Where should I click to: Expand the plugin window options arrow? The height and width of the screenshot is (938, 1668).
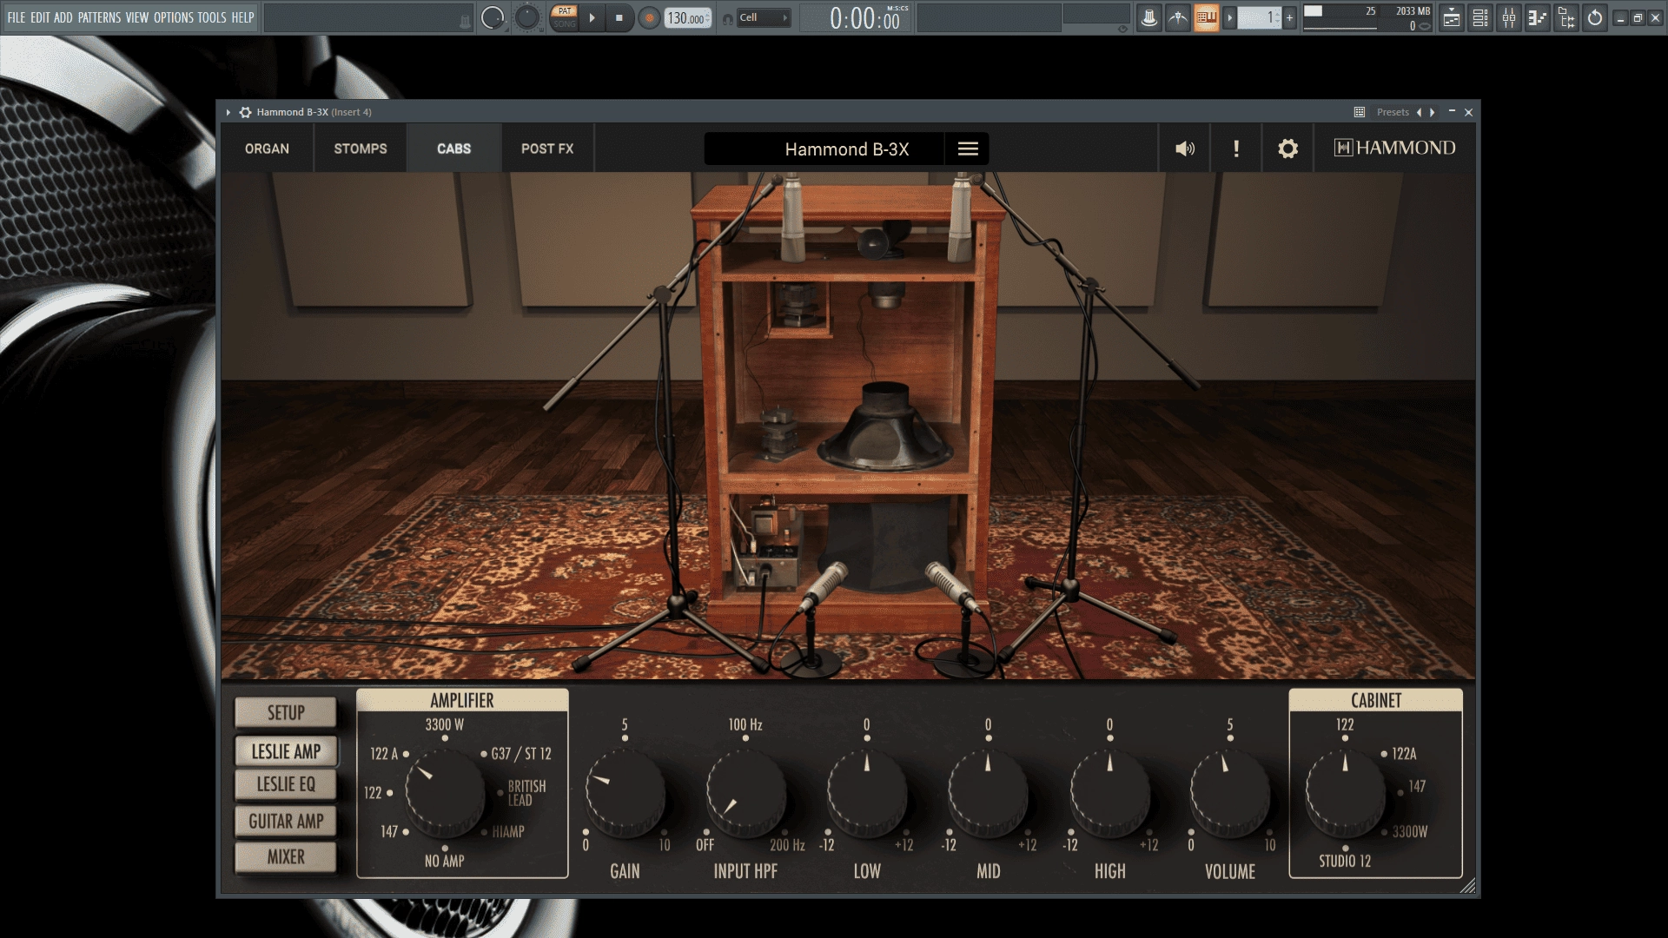pyautogui.click(x=228, y=112)
